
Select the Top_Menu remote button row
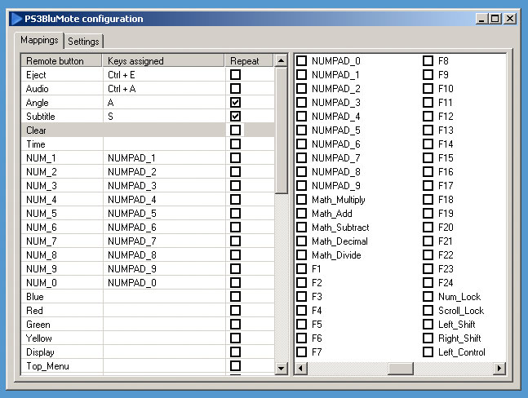(61, 366)
